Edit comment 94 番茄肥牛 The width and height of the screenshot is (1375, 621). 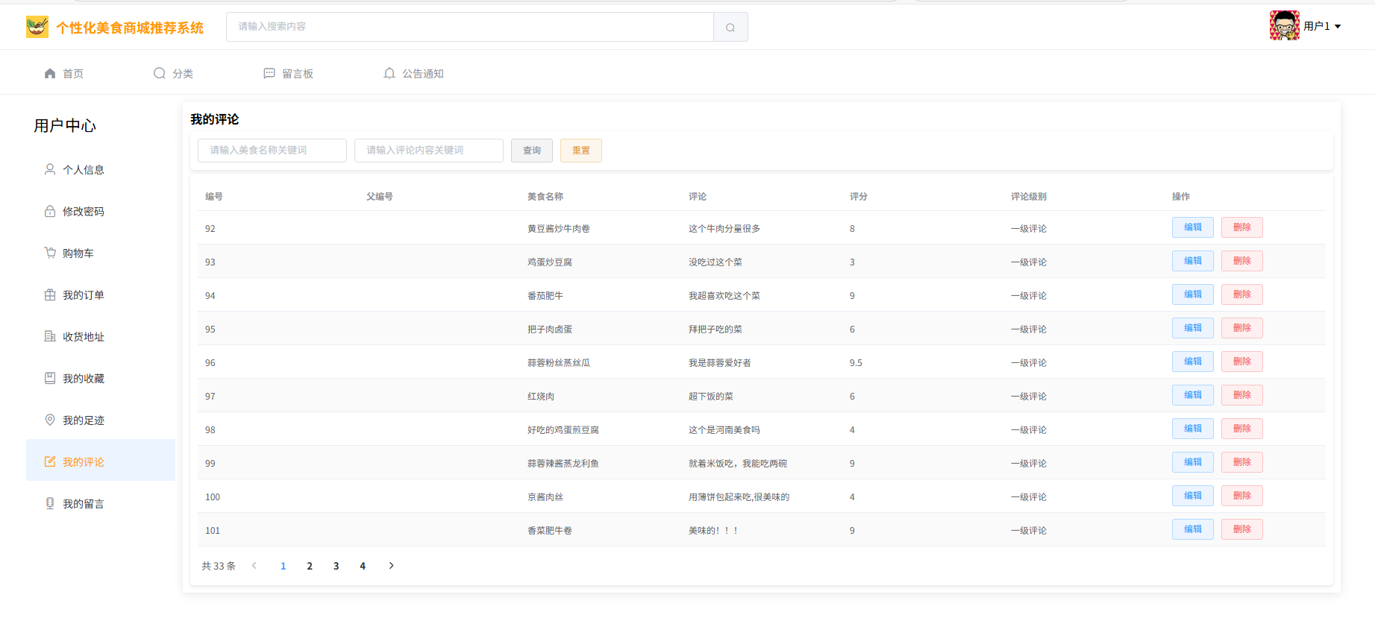(x=1193, y=294)
